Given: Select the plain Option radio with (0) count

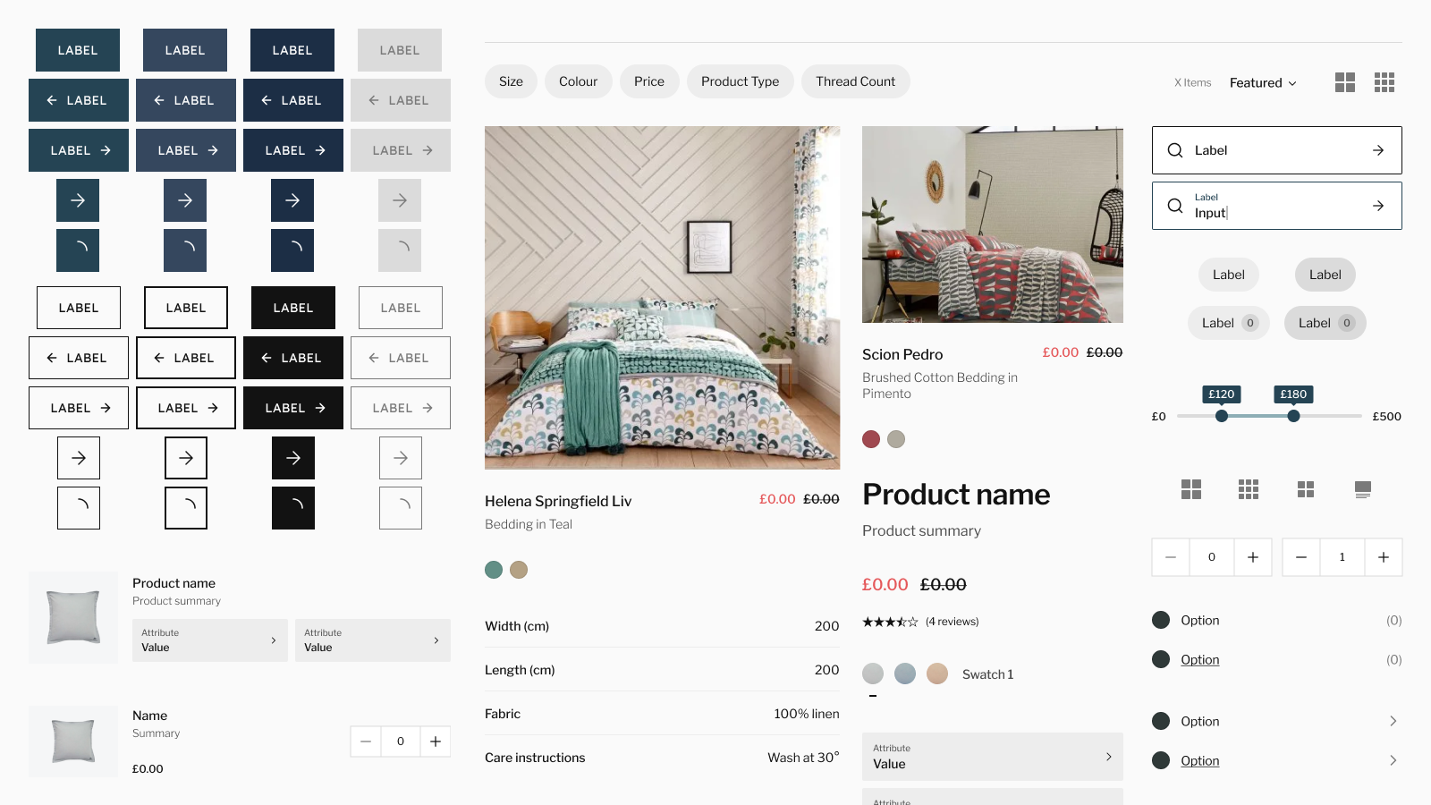Looking at the screenshot, I should tap(1161, 620).
